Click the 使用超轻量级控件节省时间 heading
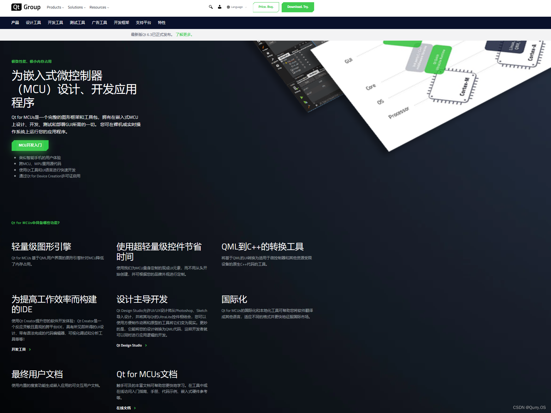Screen dimensions: 551x413 pyautogui.click(x=159, y=251)
